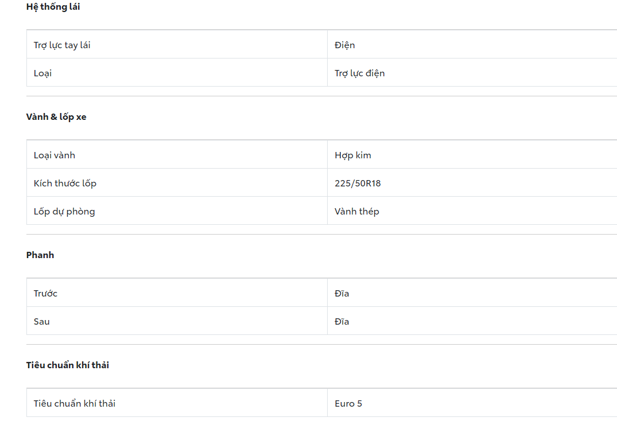Viewport: 617px width, 425px height.
Task: Click the "Đĩa" value for Trước
Action: point(342,294)
